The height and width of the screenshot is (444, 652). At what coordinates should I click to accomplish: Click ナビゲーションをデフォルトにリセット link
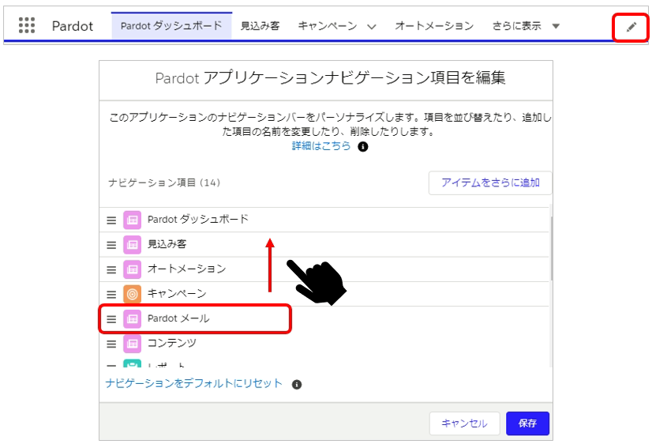(193, 383)
